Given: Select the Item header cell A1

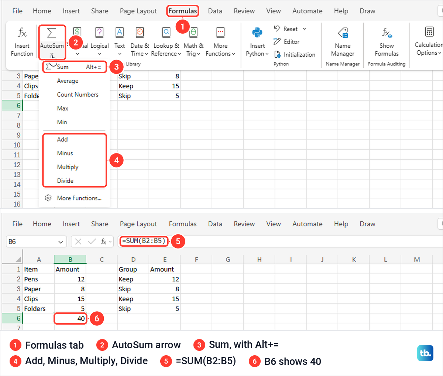Looking at the screenshot, I should (x=39, y=269).
